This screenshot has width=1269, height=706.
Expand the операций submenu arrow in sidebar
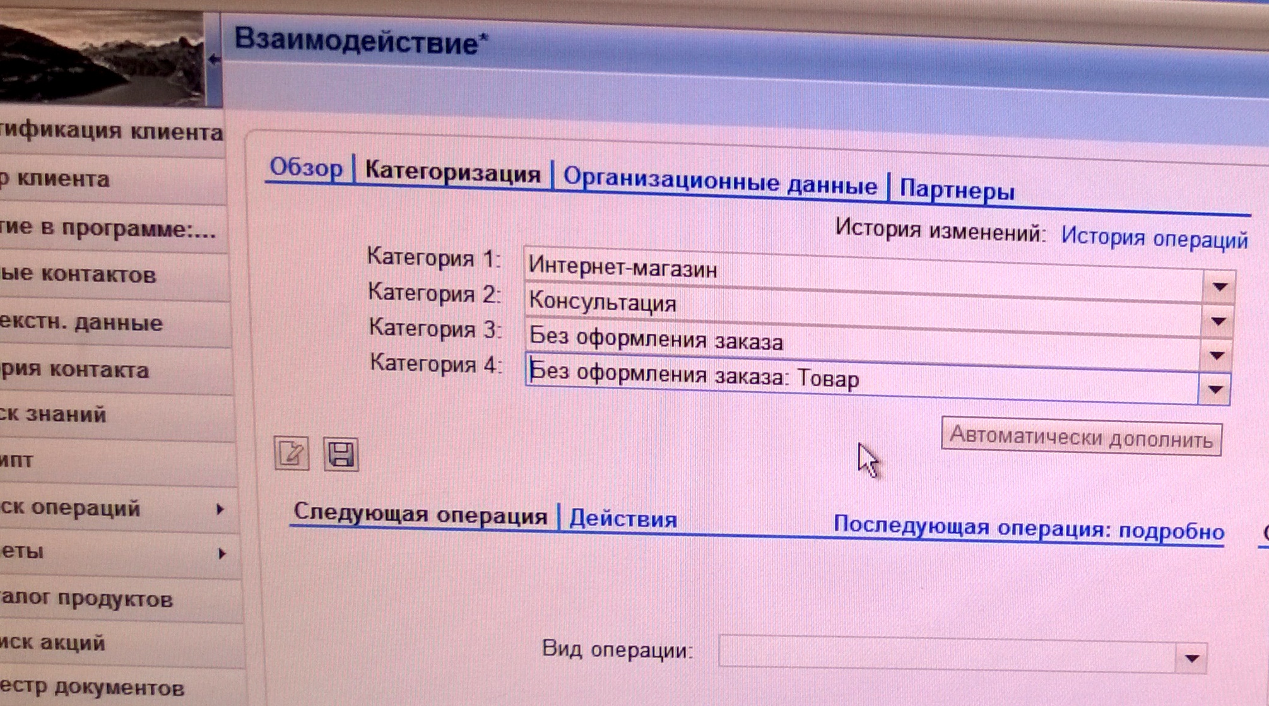(x=220, y=509)
